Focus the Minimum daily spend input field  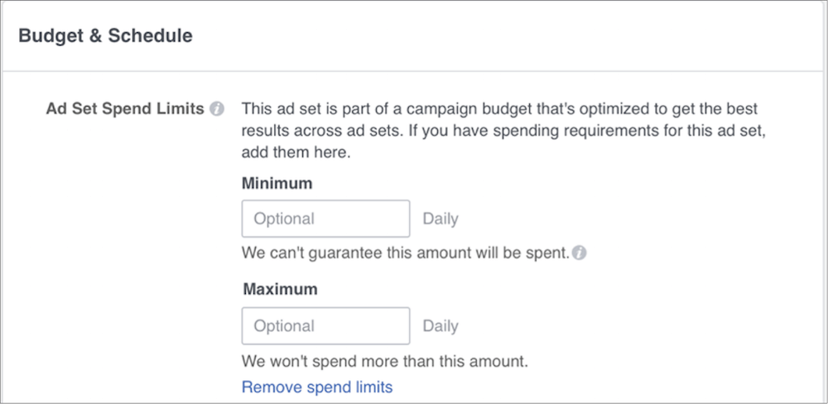click(325, 219)
